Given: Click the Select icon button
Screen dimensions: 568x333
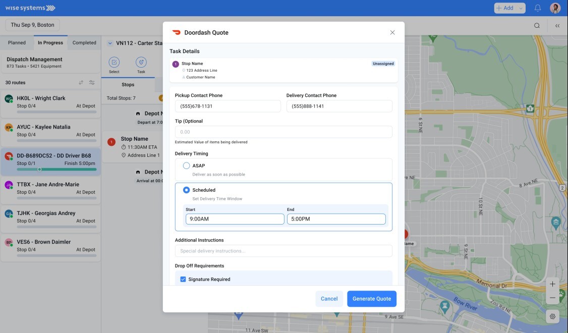Looking at the screenshot, I should pyautogui.click(x=114, y=63).
